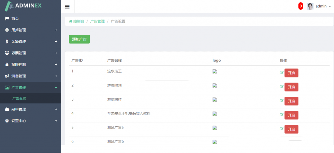Click logo image of 游航棋牌 row
This screenshot has width=334, height=153.
click(215, 100)
